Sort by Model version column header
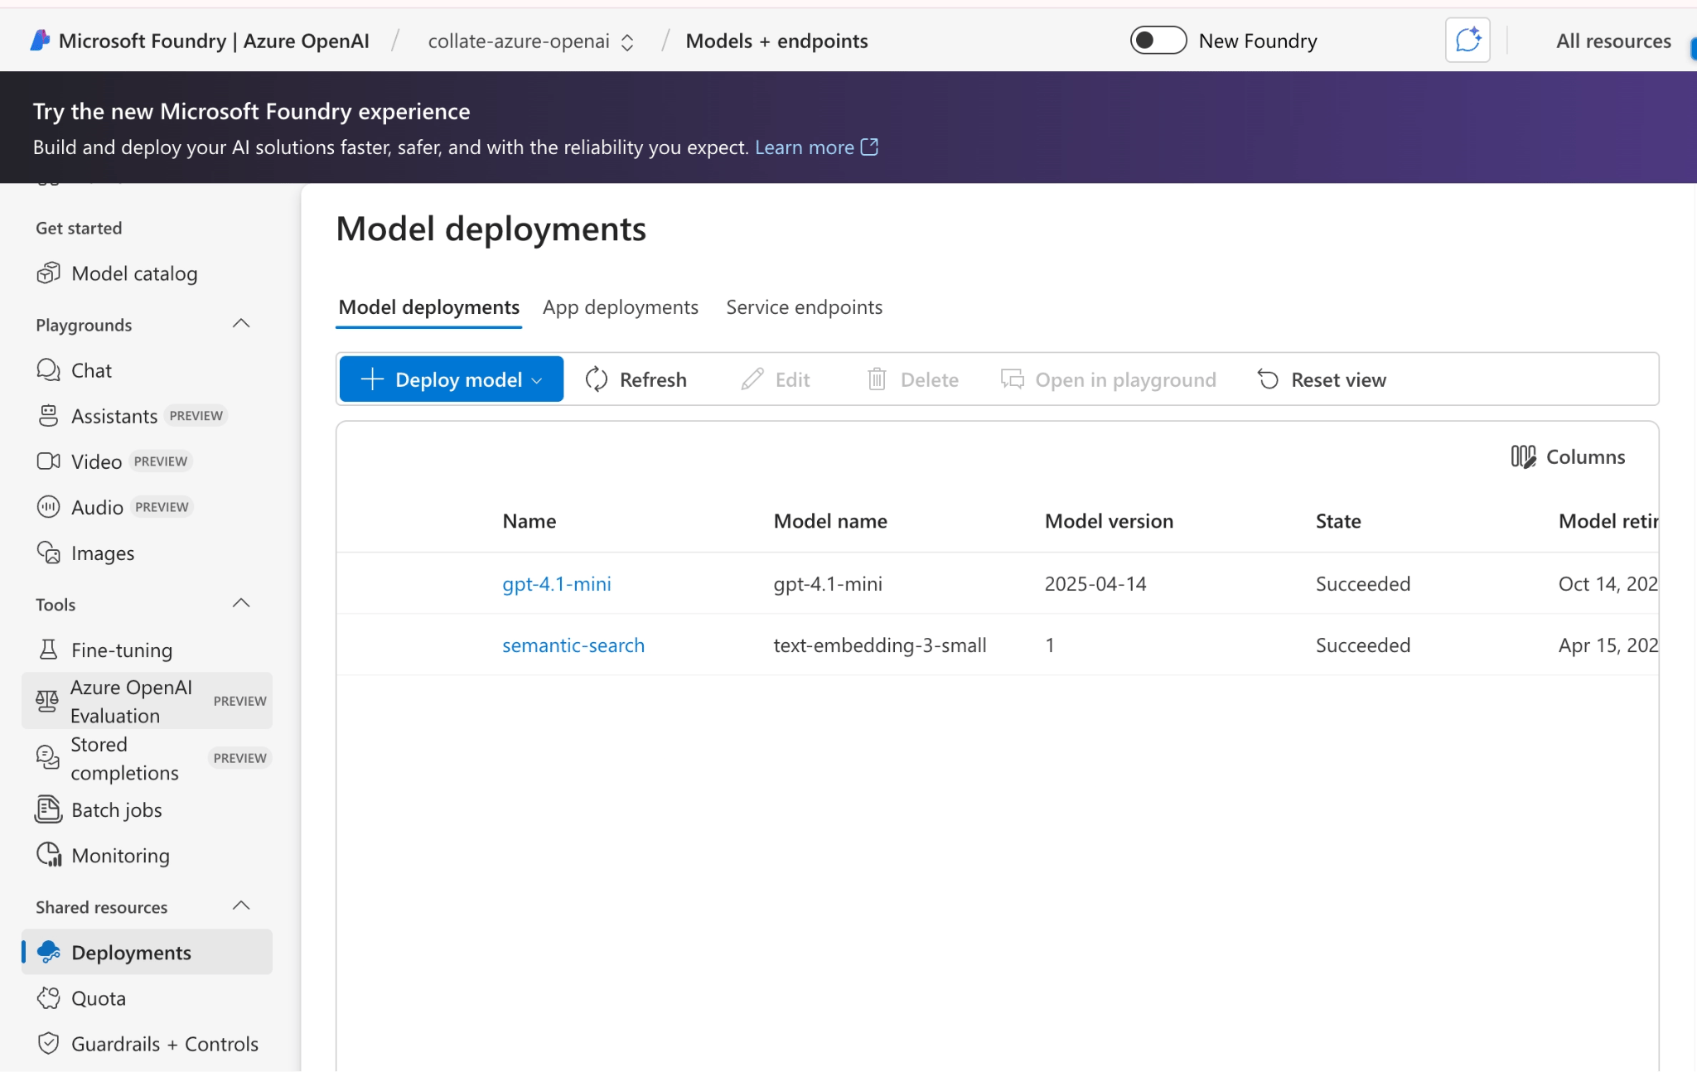The height and width of the screenshot is (1072, 1697). click(x=1109, y=521)
